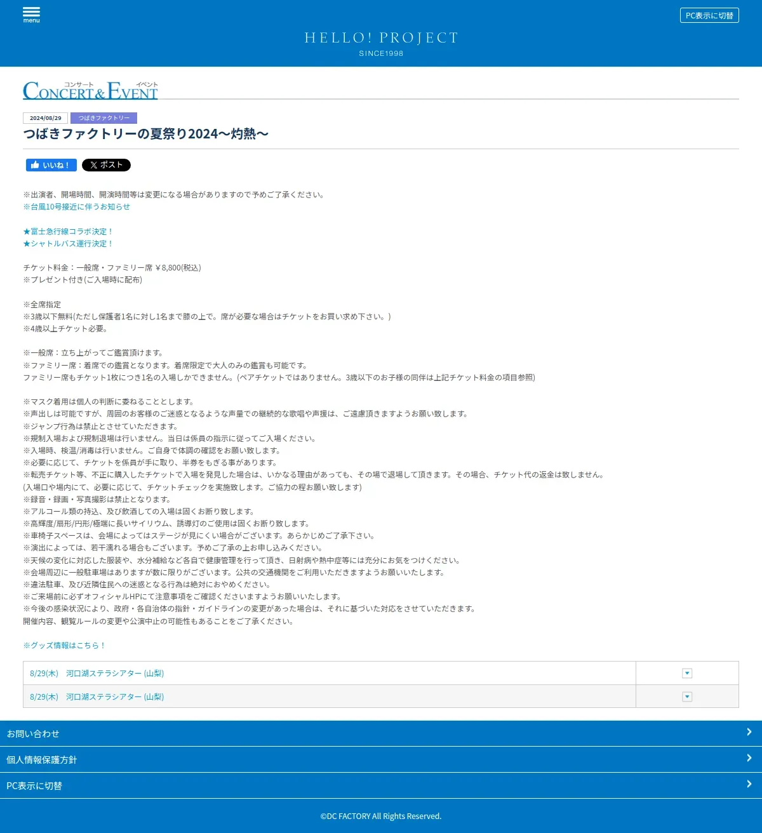Expand second schedule row dropdown arrow
The width and height of the screenshot is (762, 833).
687,697
